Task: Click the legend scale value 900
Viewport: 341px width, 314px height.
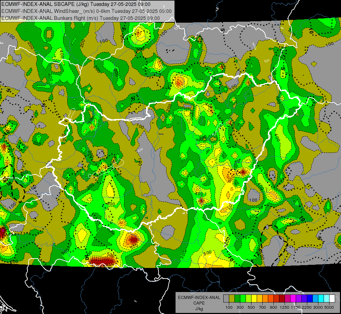Action: pyautogui.click(x=273, y=307)
